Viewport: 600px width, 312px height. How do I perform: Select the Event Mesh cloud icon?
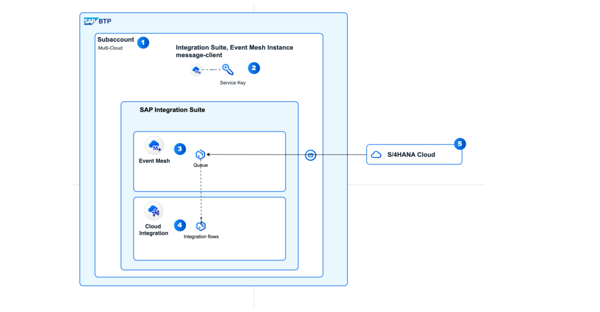pyautogui.click(x=154, y=146)
